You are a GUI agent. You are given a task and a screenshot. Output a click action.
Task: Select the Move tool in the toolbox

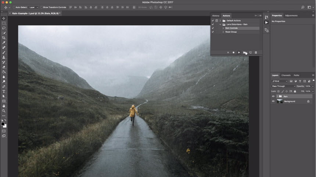(4, 18)
